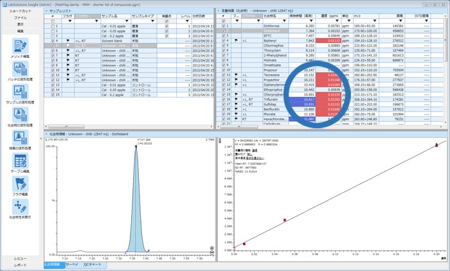Open 単位 unit column filter dropdown

pyautogui.click(x=349, y=21)
